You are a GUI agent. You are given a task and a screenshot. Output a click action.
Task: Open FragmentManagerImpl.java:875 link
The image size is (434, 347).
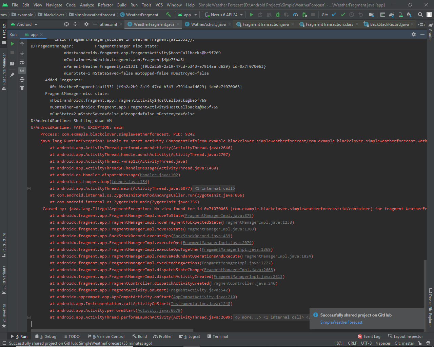pyautogui.click(x=218, y=216)
